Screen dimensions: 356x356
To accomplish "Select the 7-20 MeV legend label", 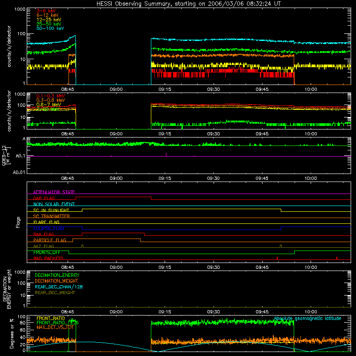I will click(48, 109).
